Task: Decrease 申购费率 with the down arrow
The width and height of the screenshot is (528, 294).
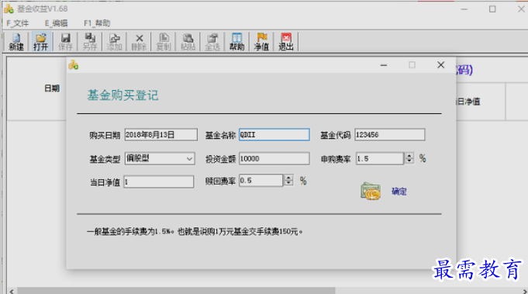Action: pos(409,161)
